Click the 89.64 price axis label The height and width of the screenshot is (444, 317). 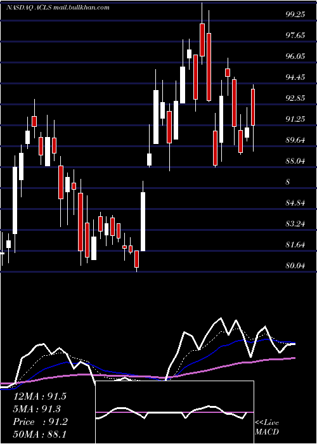(295, 140)
